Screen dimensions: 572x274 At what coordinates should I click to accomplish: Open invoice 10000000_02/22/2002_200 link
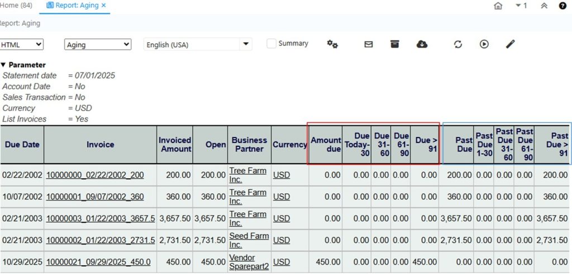[x=94, y=175]
